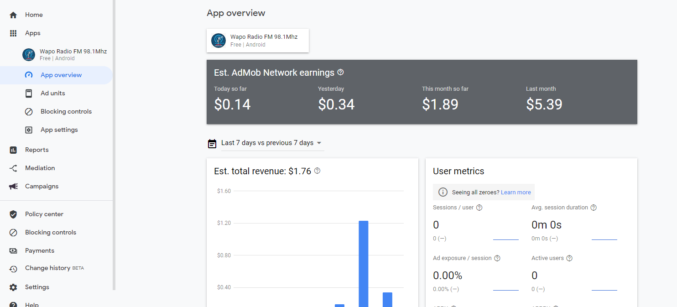Click the app logo in overview card

point(219,41)
